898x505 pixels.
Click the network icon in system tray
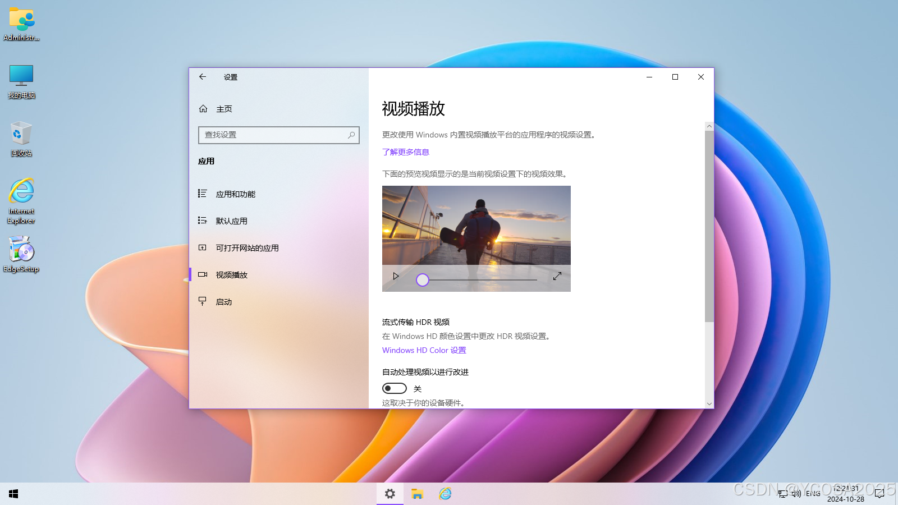pyautogui.click(x=783, y=494)
